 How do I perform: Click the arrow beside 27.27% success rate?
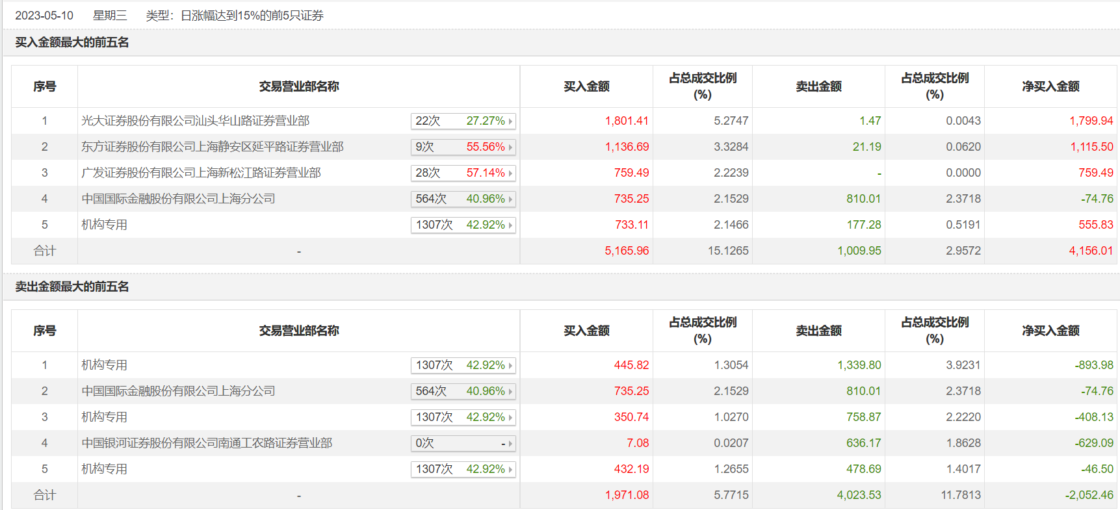pos(510,121)
